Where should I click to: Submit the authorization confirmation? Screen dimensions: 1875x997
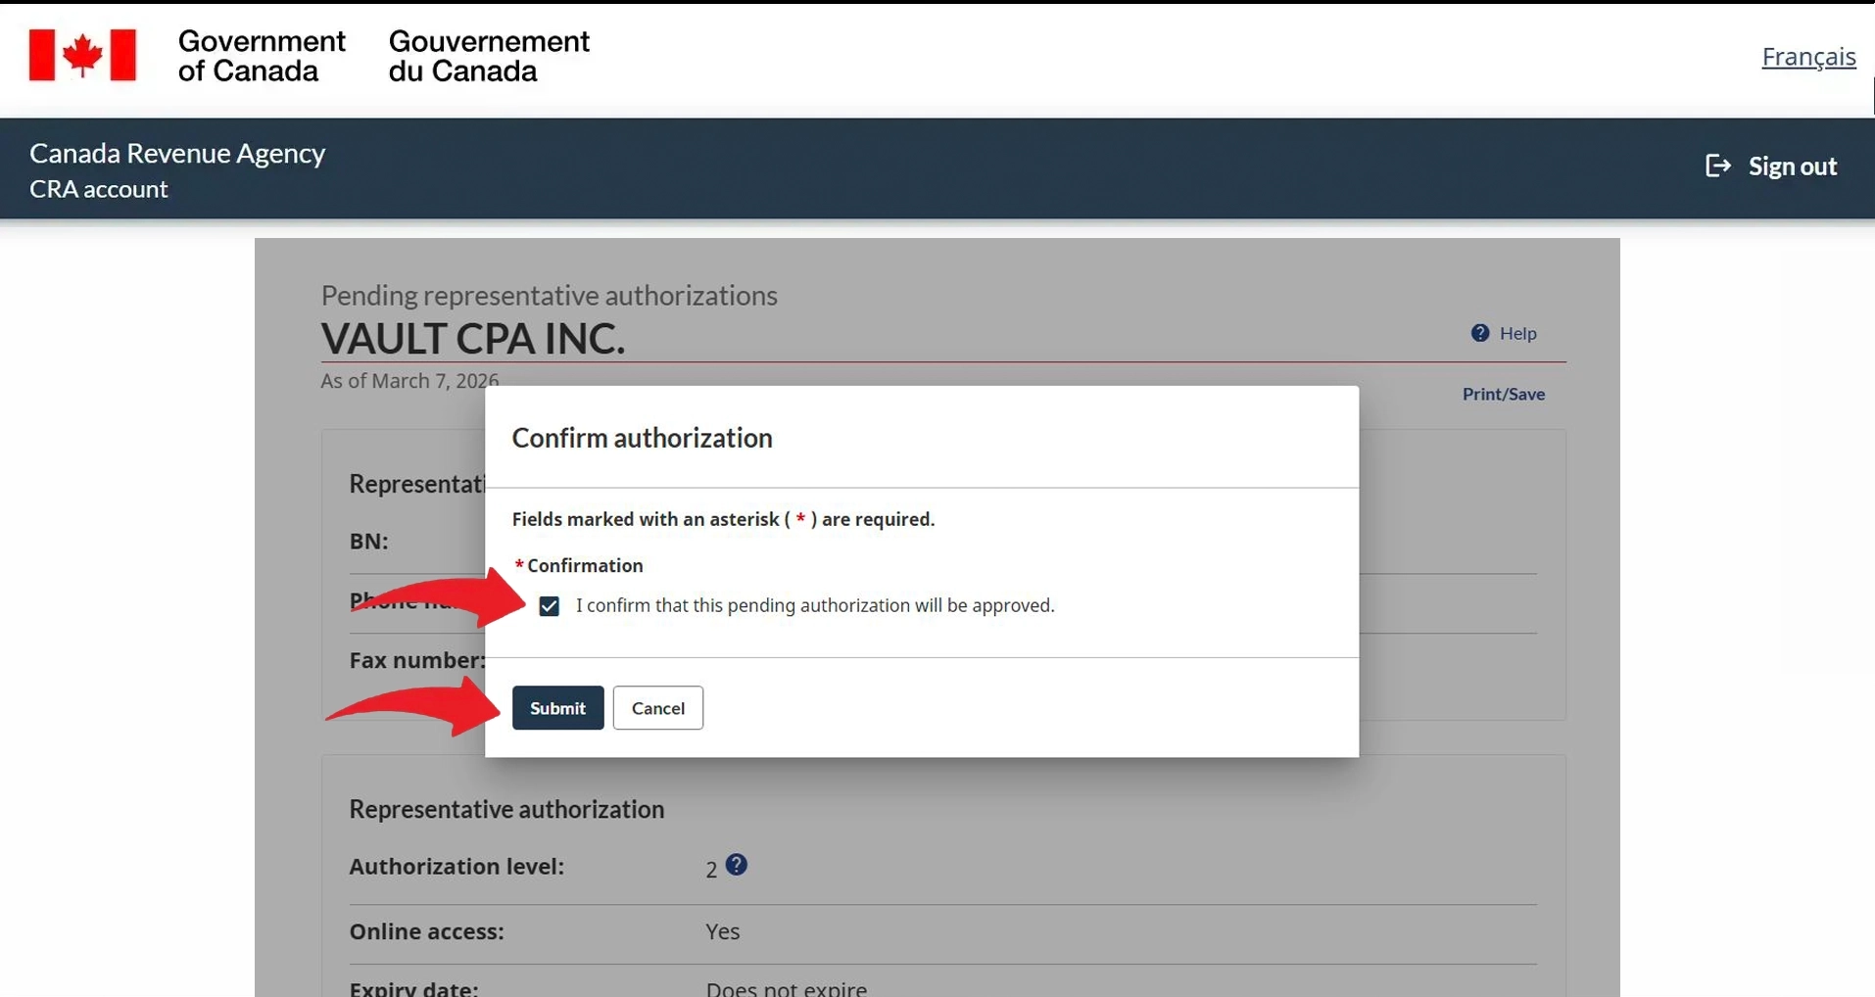point(557,708)
